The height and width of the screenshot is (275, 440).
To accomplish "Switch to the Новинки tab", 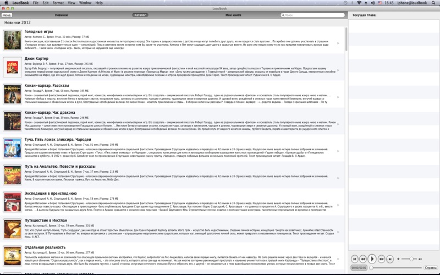I will point(61,15).
